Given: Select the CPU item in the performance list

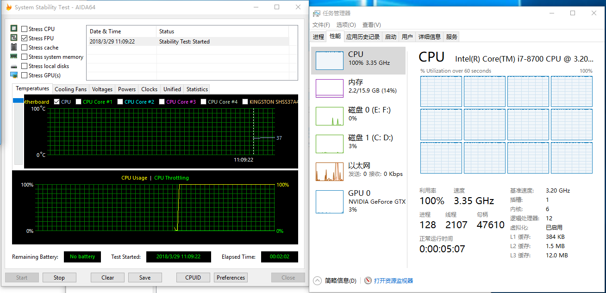Looking at the screenshot, I should (358, 61).
